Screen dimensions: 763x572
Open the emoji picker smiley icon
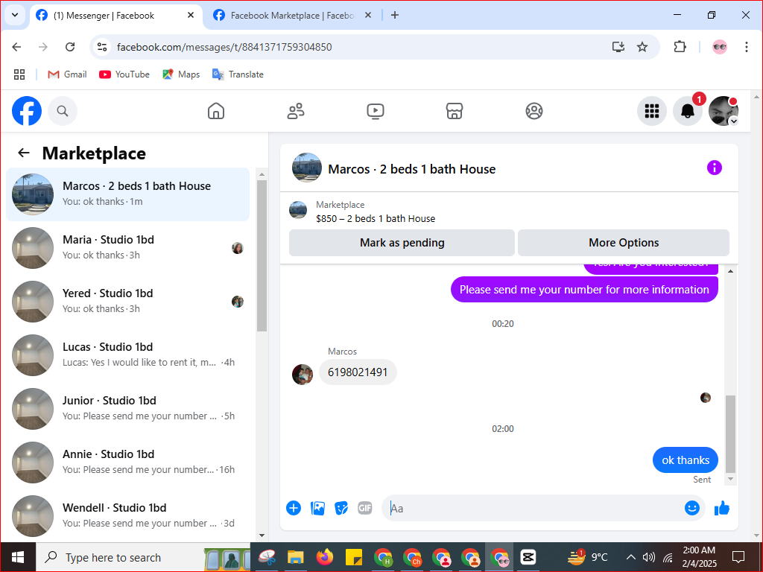point(692,508)
